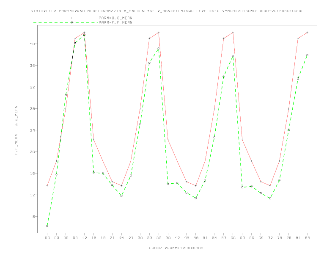335x259 pixels.
Task: Click x-axis tick label 09
Action: [75, 238]
